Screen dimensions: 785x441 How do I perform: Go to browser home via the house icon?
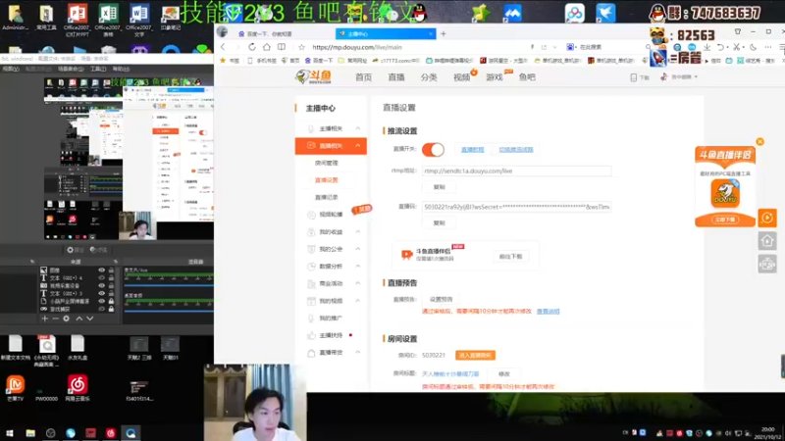pyautogui.click(x=266, y=47)
